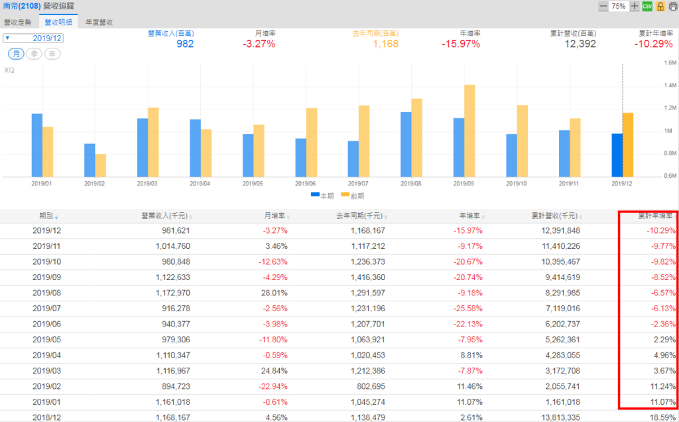Screen dimensions: 679x422
Task: Sort table by 累計營收(千元) column
Action: (x=557, y=216)
